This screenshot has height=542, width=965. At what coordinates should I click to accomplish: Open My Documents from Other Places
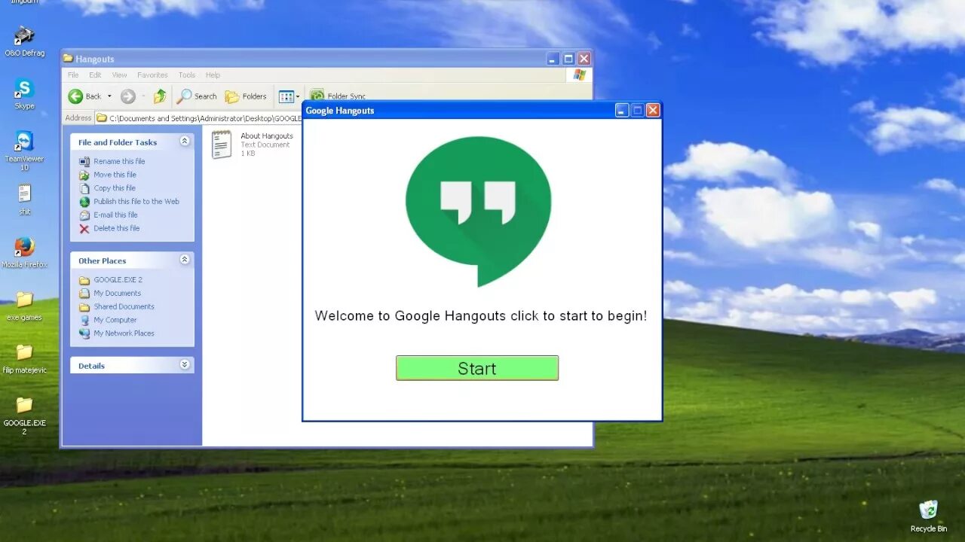coord(117,294)
